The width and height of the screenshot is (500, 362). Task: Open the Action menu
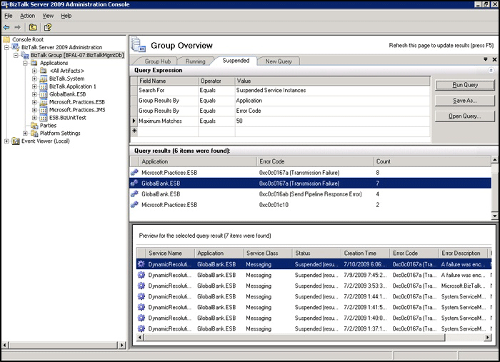point(27,16)
